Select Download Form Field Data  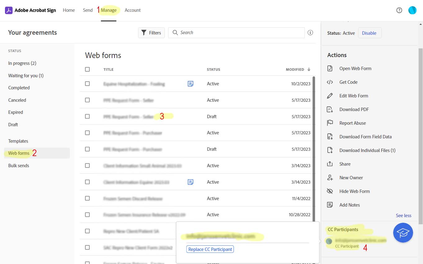366,136
